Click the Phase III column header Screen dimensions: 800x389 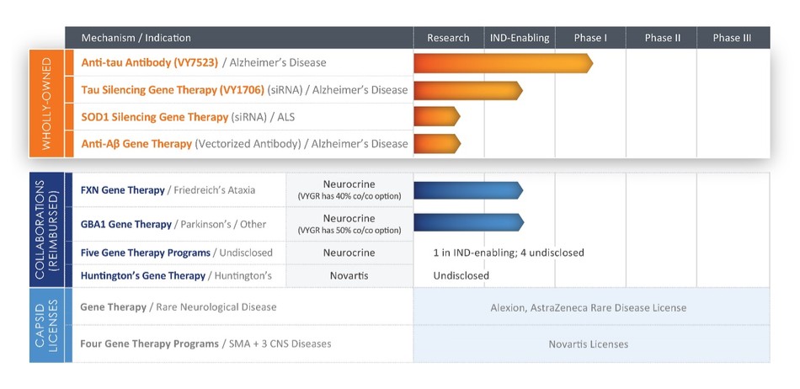click(x=732, y=38)
